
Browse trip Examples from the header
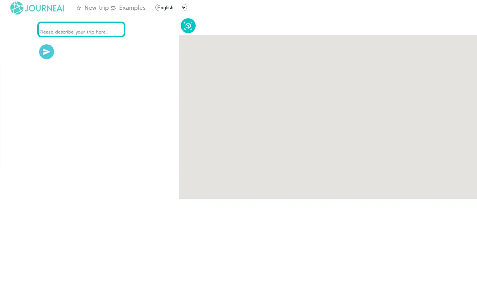[132, 8]
